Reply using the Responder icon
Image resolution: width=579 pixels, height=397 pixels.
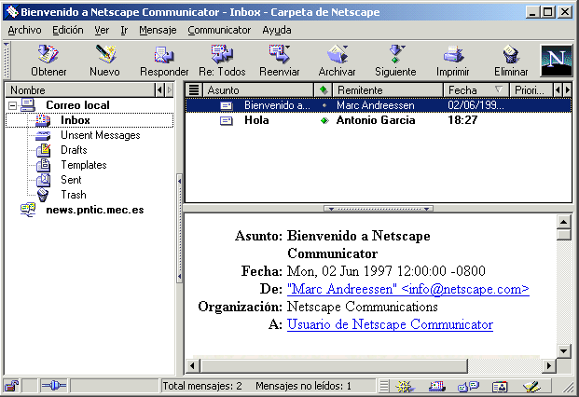(164, 60)
